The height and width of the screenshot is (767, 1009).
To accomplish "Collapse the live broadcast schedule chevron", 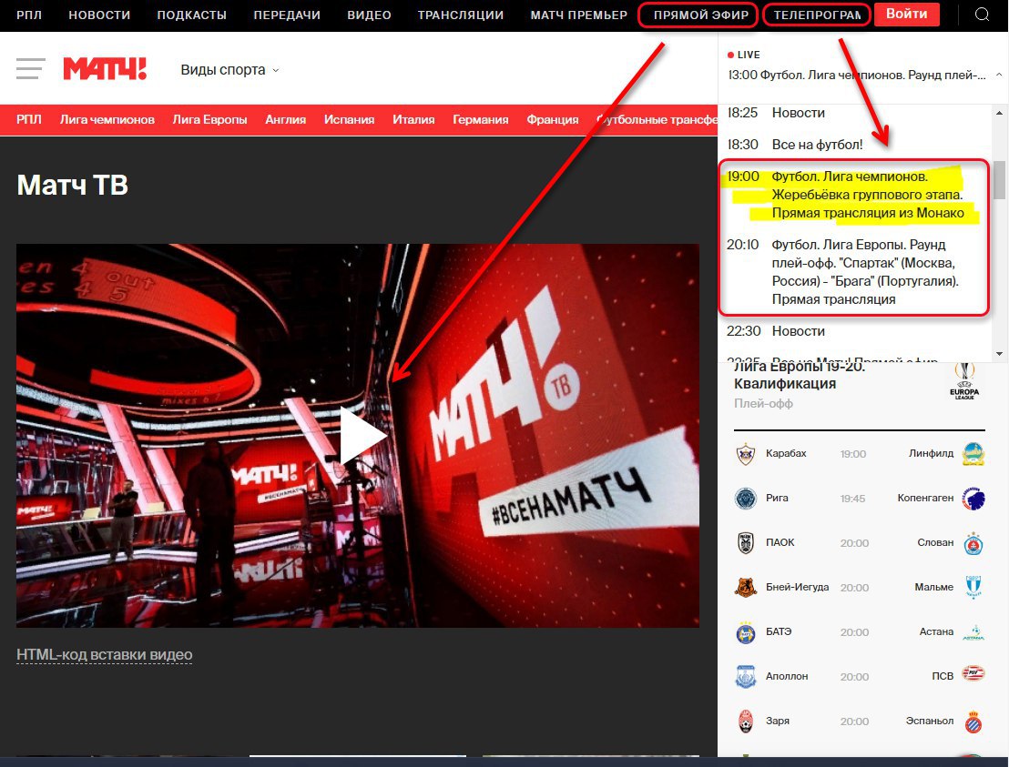I will (999, 75).
